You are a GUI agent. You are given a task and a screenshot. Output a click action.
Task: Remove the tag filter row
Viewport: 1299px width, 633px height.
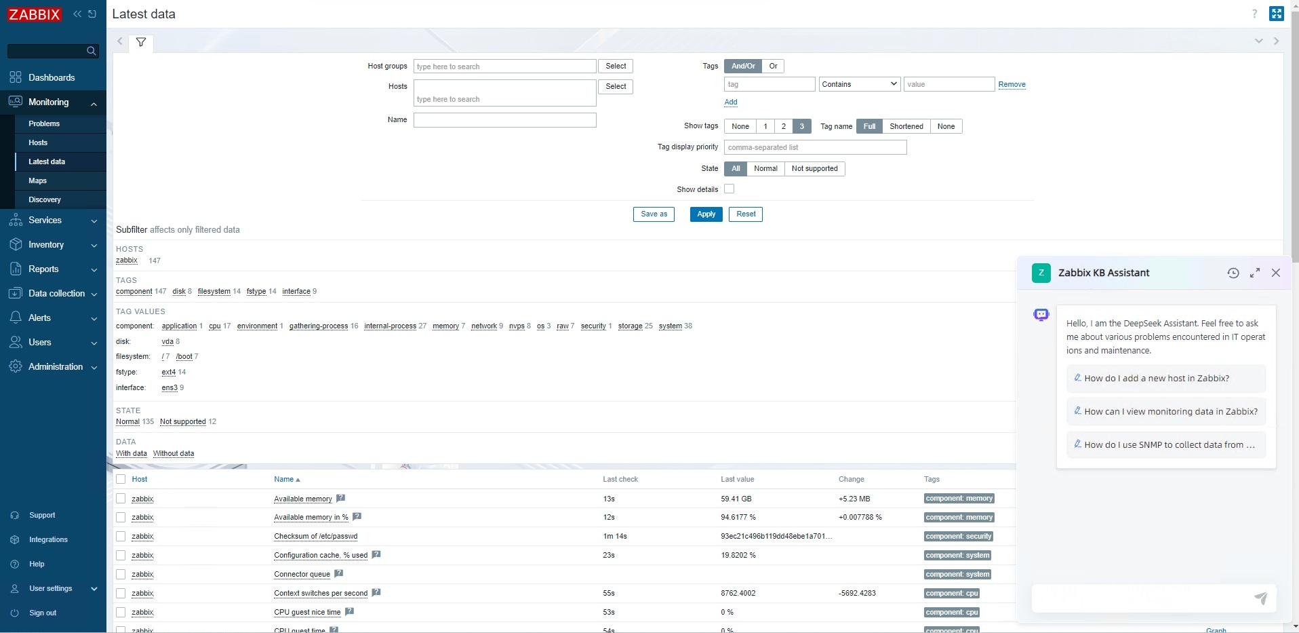1012,84
